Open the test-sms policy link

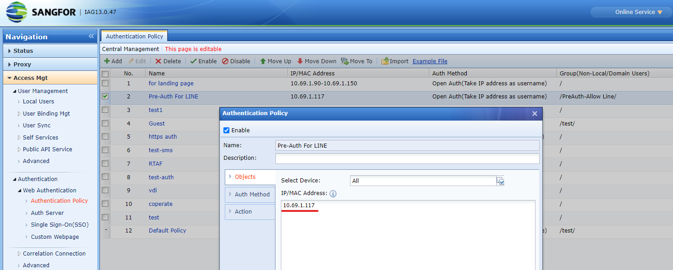161,150
